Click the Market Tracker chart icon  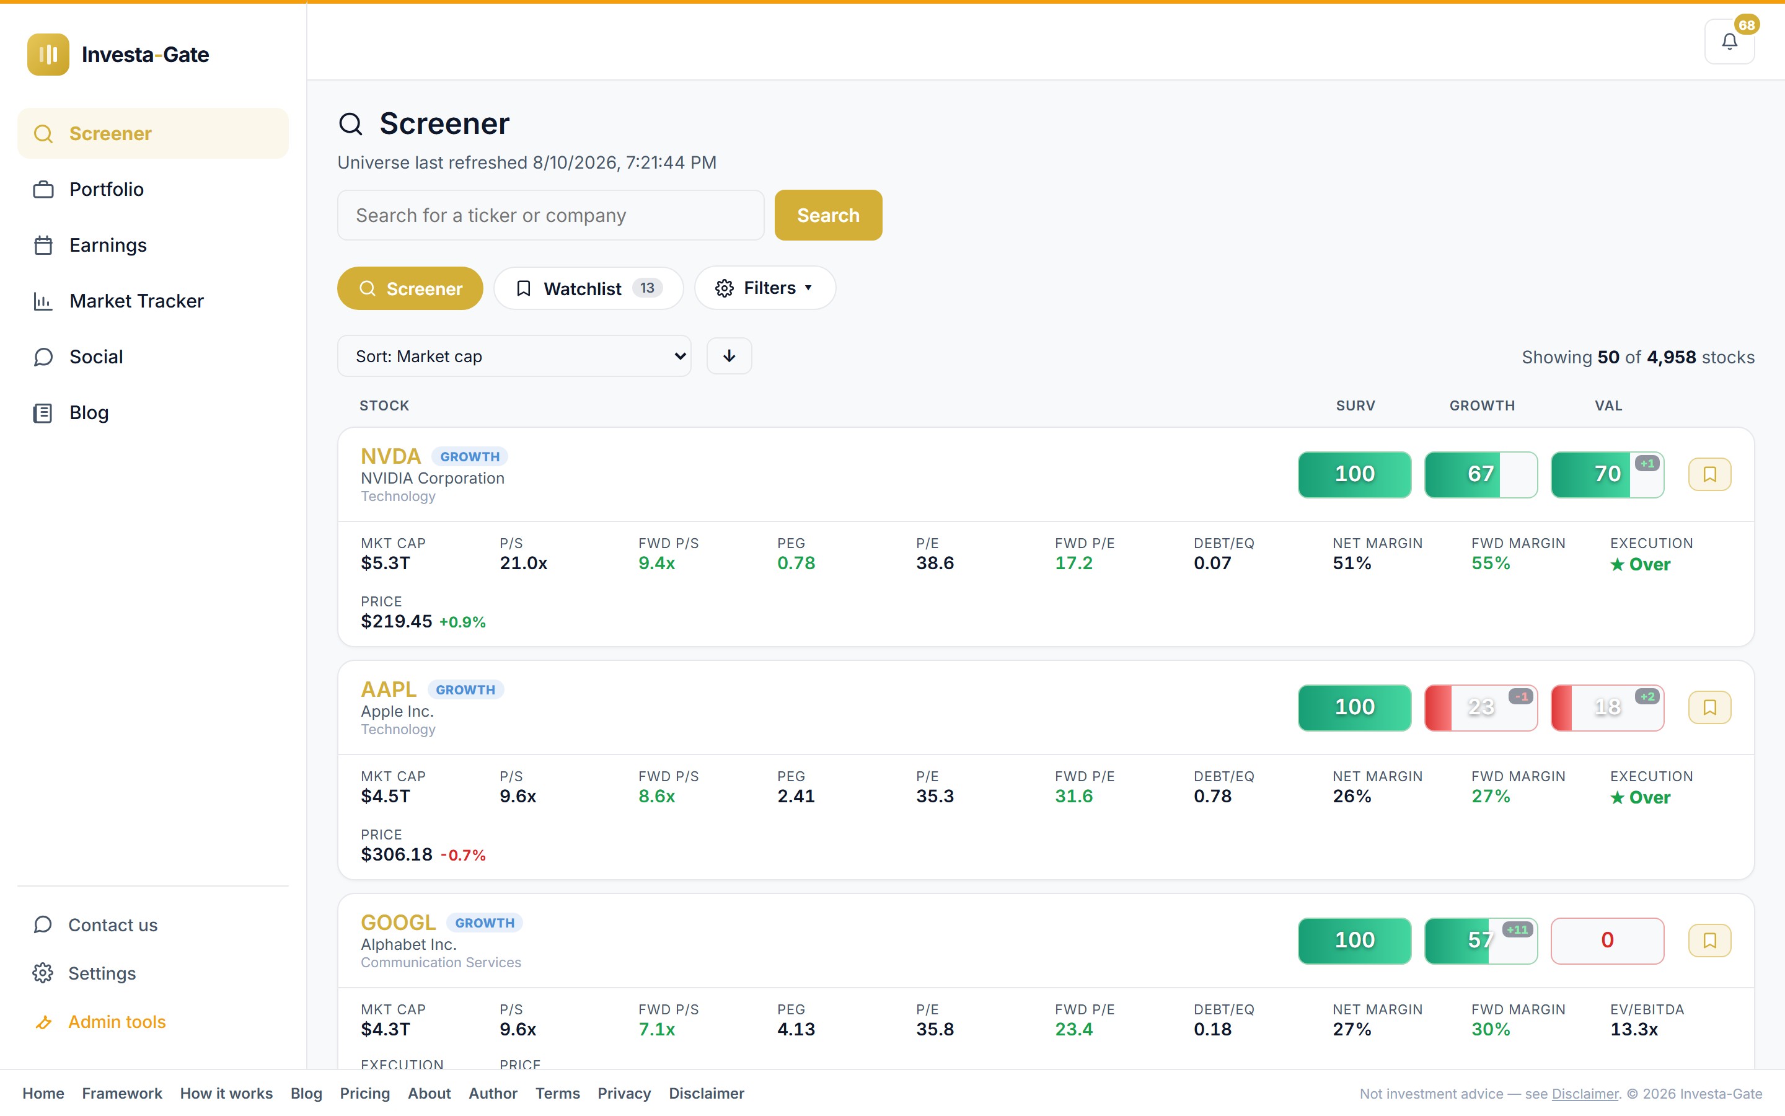coord(43,301)
